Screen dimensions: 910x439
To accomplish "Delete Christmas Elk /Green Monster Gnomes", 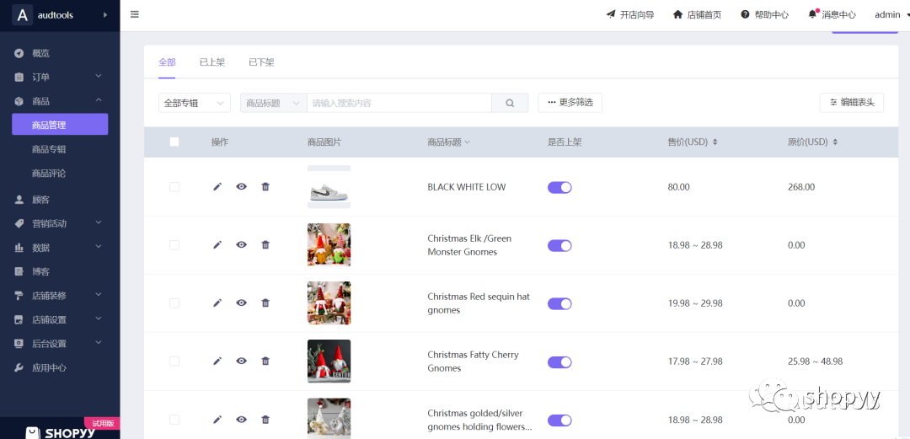I will 265,244.
